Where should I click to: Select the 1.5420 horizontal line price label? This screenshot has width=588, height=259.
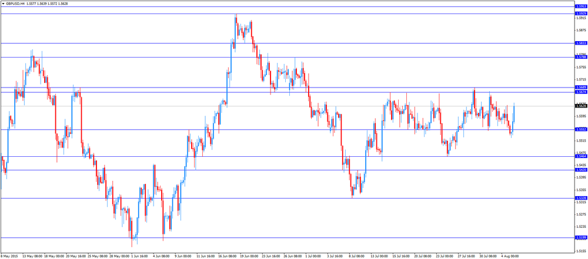tap(581, 170)
